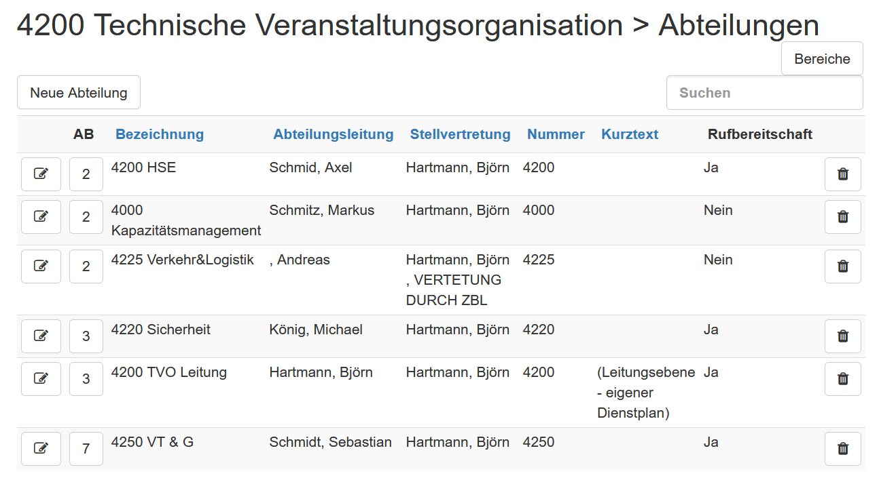879x478 pixels.
Task: Edit the 4225 Verkehr&Logistik row
Action: 41,266
